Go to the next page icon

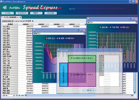[17, 95]
